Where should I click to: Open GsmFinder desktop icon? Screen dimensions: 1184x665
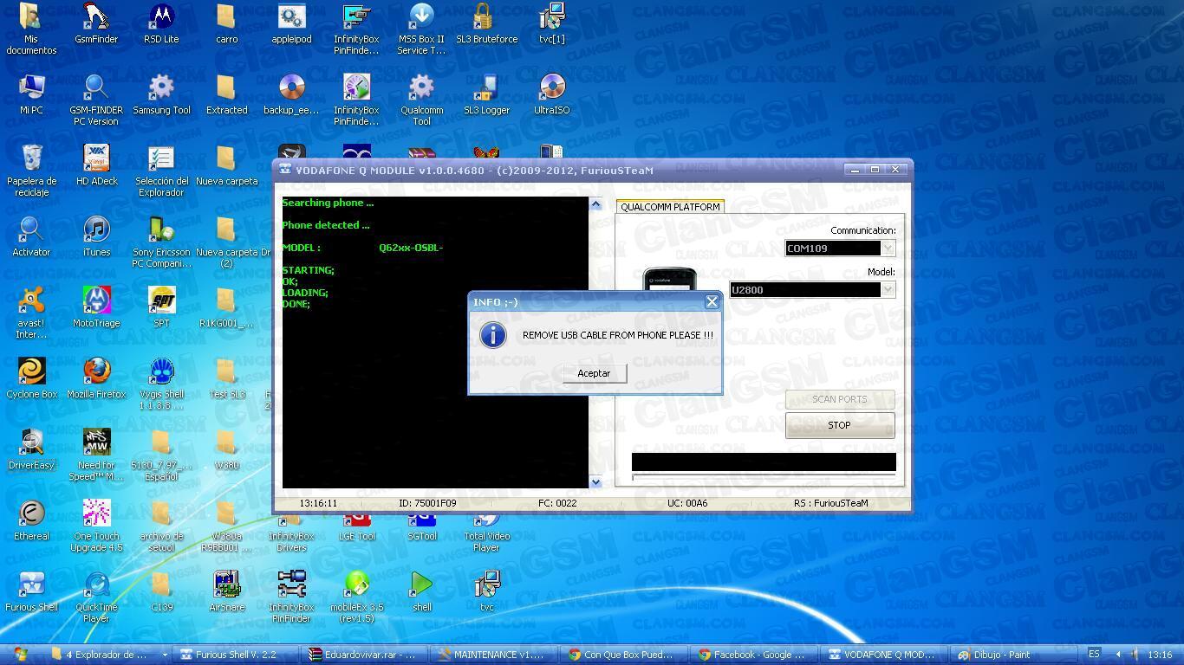point(96,24)
